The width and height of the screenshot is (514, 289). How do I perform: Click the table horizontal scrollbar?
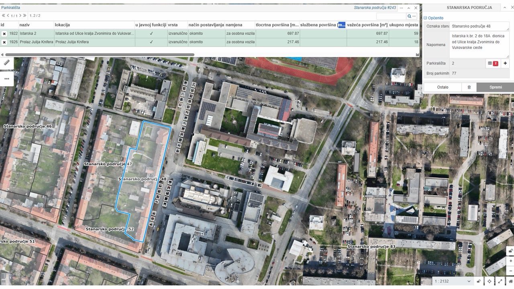[100, 55]
